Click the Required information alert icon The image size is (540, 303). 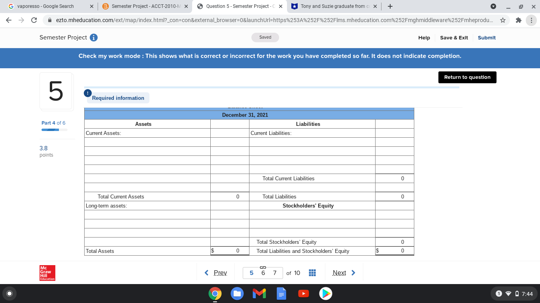(x=87, y=93)
